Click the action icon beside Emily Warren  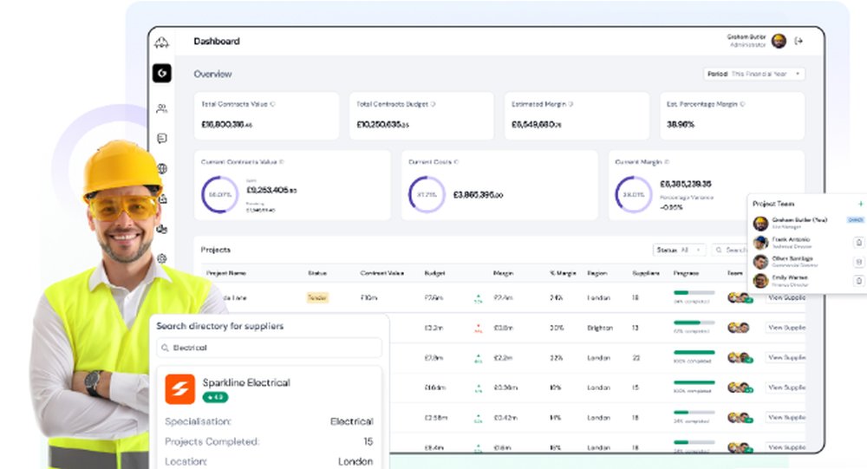(x=858, y=281)
